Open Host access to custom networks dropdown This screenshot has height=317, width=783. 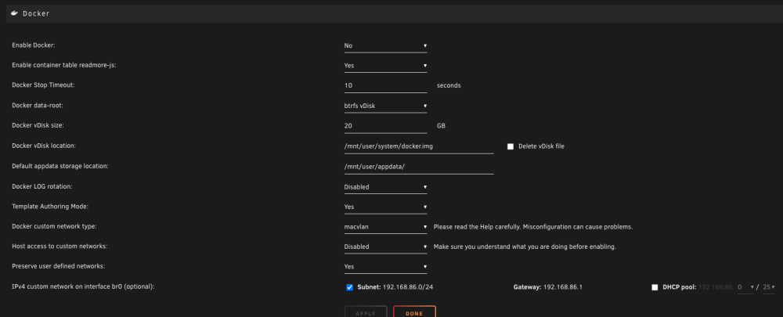tap(385, 247)
